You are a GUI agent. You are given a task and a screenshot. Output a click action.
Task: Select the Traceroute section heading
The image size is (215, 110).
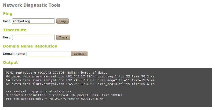[14, 30]
